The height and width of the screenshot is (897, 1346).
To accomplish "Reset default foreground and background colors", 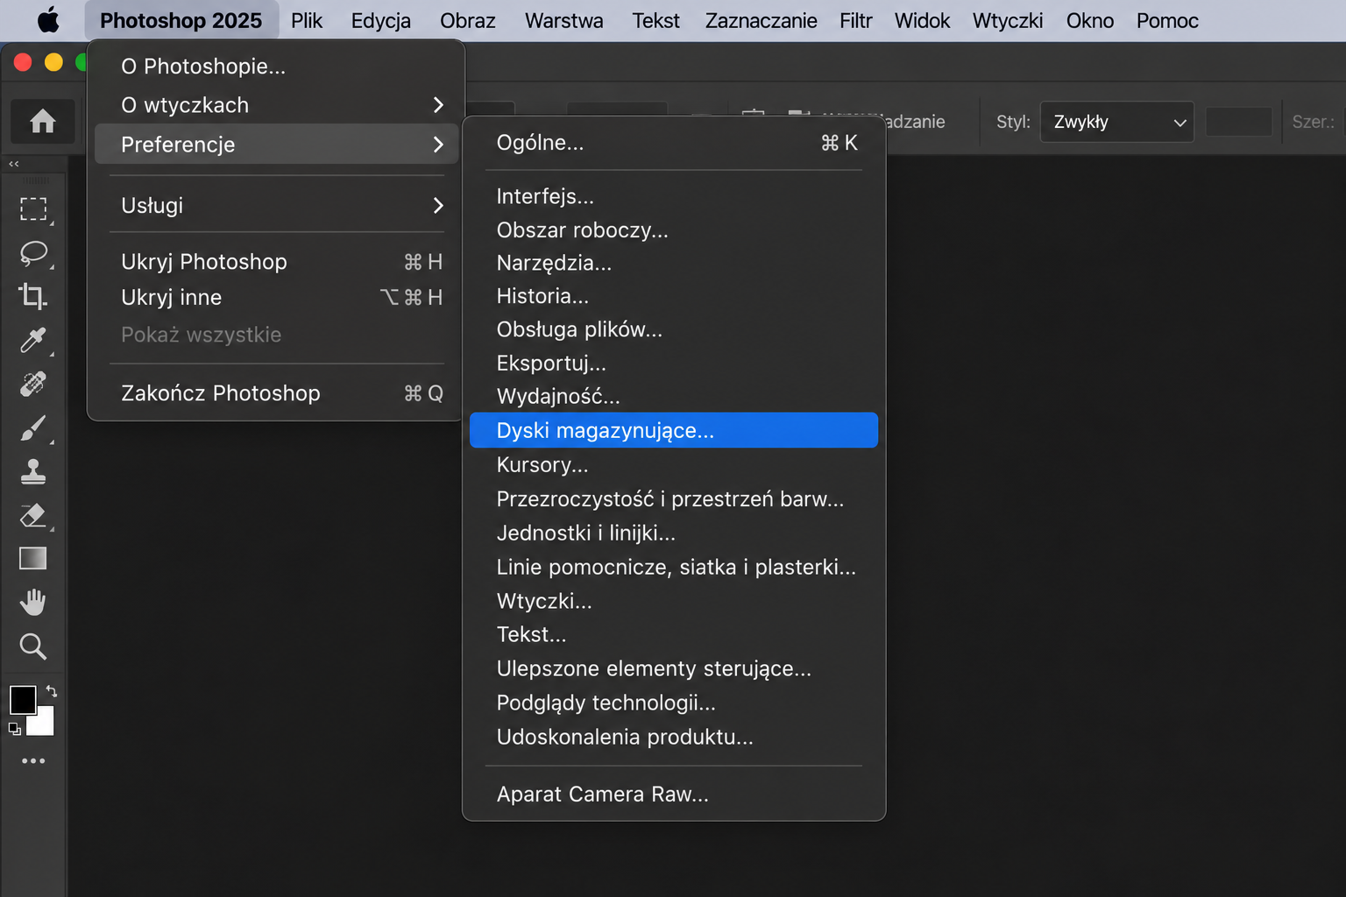I will pos(15,729).
